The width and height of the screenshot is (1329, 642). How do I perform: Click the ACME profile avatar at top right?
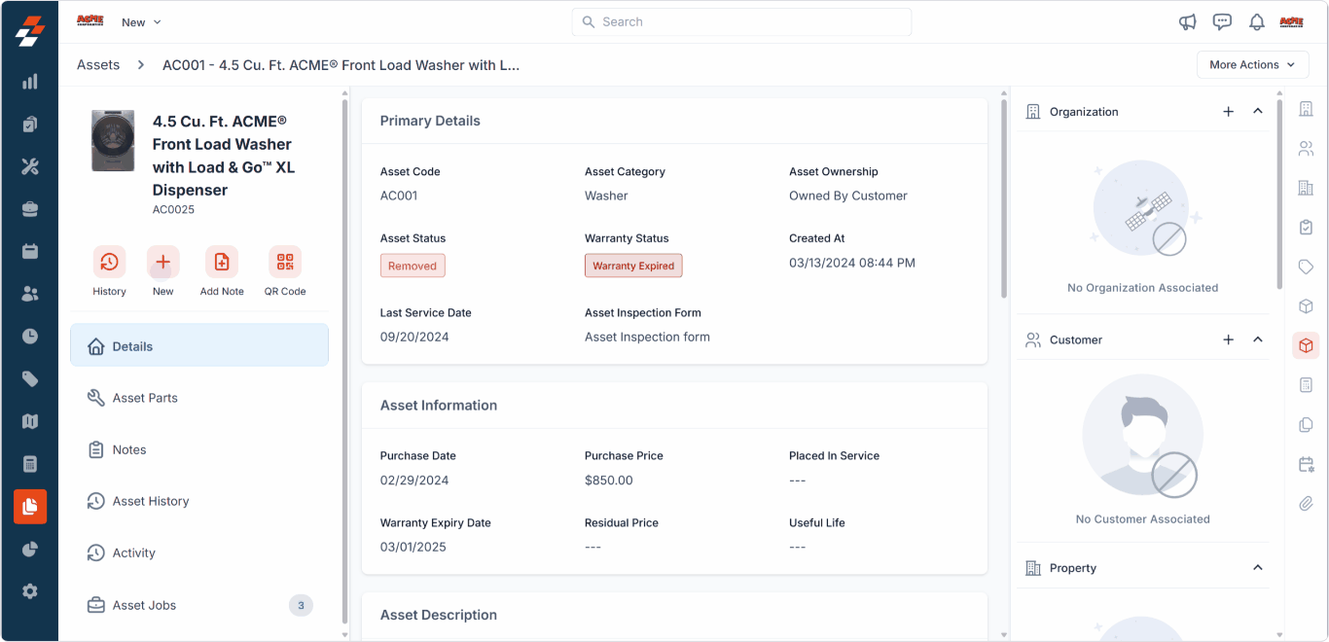1291,22
